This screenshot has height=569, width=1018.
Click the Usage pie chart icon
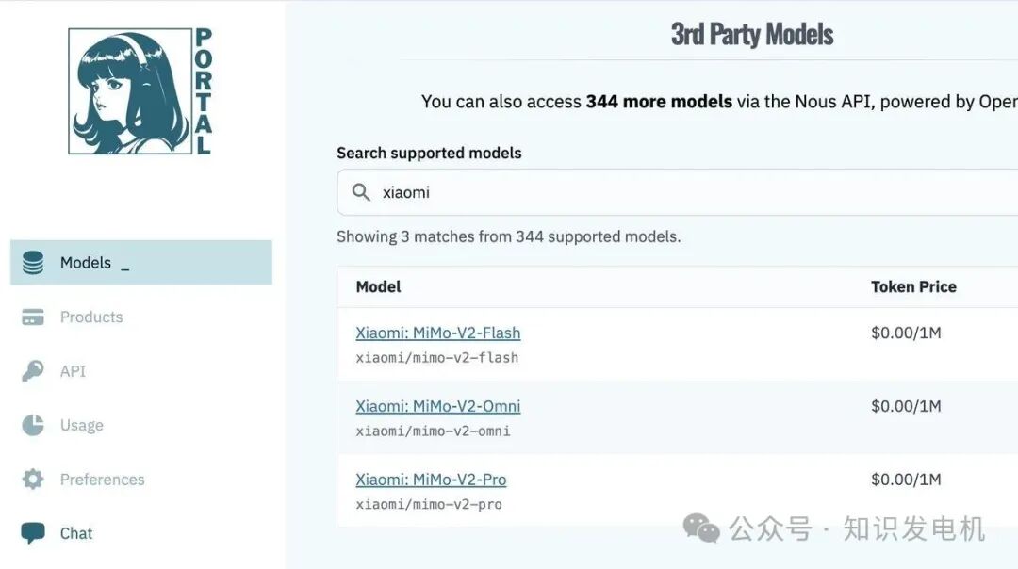coord(33,425)
